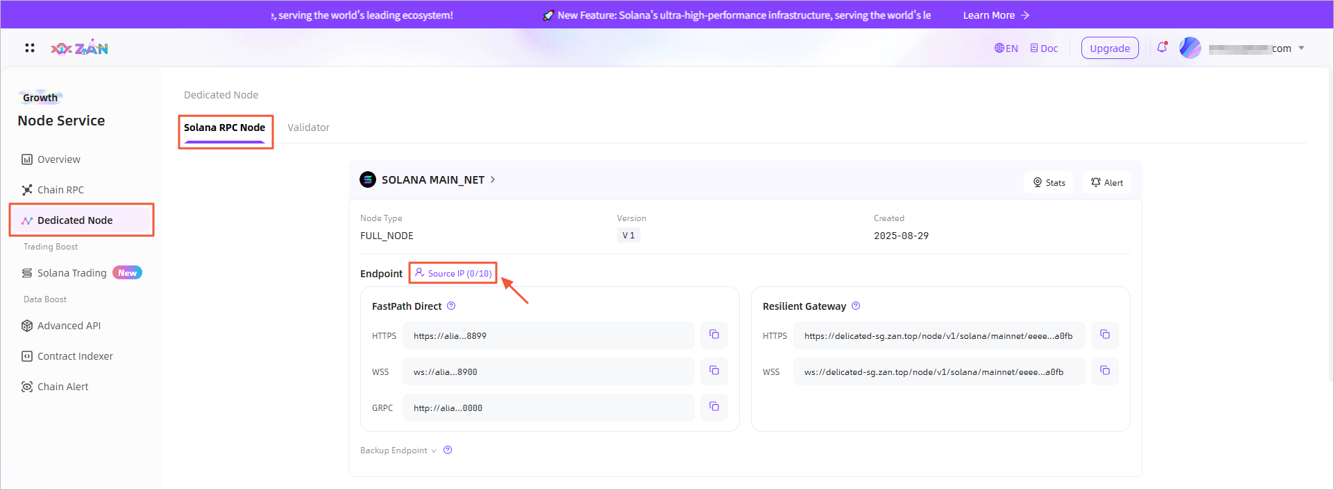Expand the Backup Endpoint section

coord(398,450)
